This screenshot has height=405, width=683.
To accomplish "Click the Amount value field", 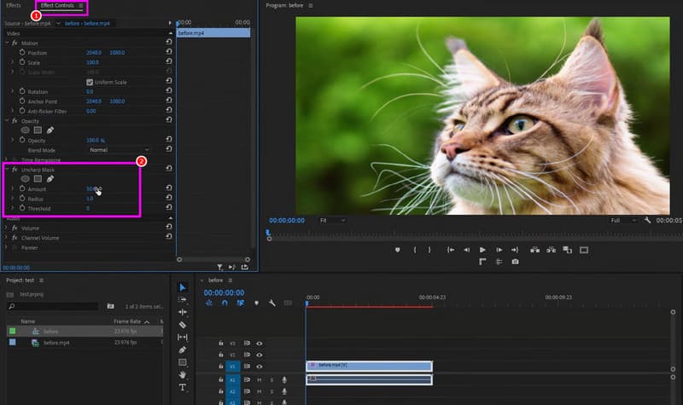I will pyautogui.click(x=93, y=188).
